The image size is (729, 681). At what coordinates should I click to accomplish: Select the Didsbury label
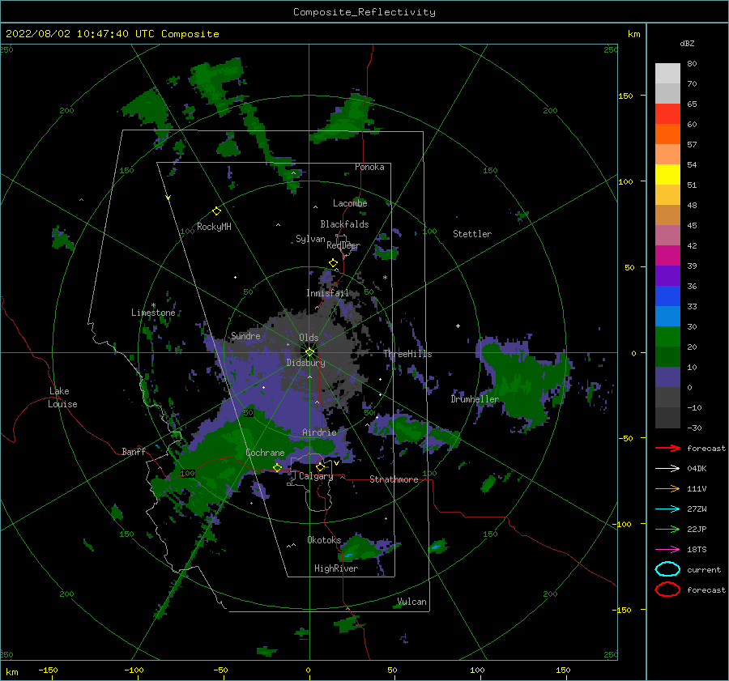(x=305, y=363)
